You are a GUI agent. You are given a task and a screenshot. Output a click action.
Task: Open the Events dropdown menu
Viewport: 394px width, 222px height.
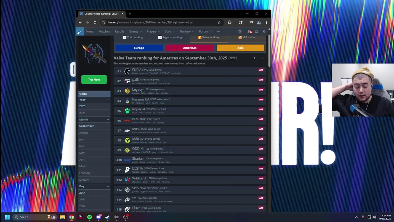click(135, 31)
